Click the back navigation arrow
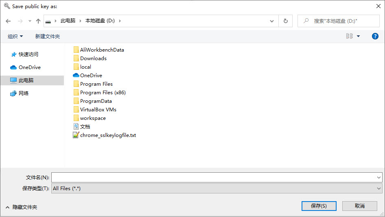The width and height of the screenshot is (385, 217). (8, 21)
